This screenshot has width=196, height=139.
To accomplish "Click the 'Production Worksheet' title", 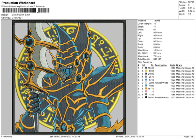I will click(18, 3).
